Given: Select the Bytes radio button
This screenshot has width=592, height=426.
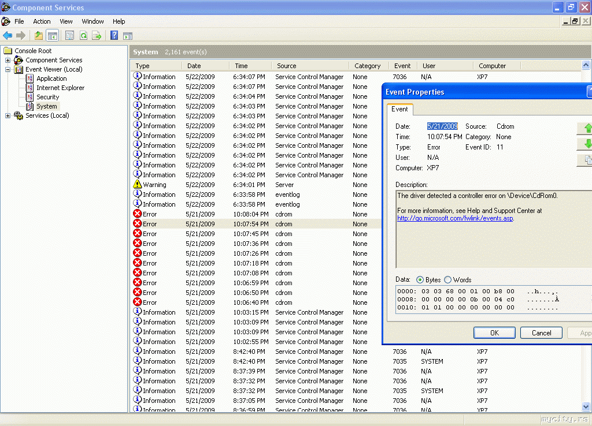Looking at the screenshot, I should pos(420,280).
